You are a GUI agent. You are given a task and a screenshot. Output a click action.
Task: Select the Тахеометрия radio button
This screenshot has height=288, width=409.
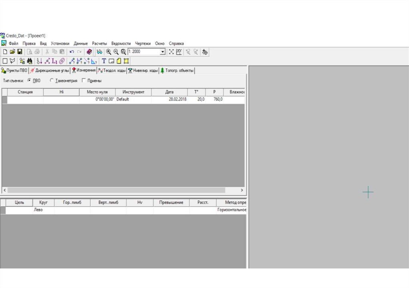click(52, 80)
